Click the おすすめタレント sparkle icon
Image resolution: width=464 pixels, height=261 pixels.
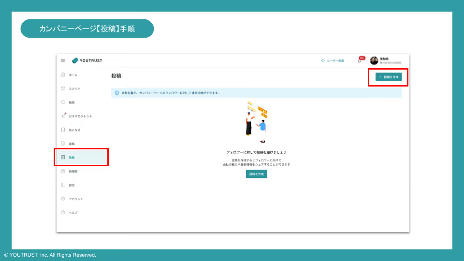(63, 116)
